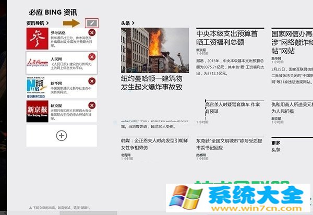
Task: Open 韩媒：金正恩夫人时尚发型 article
Action: click(x=154, y=144)
